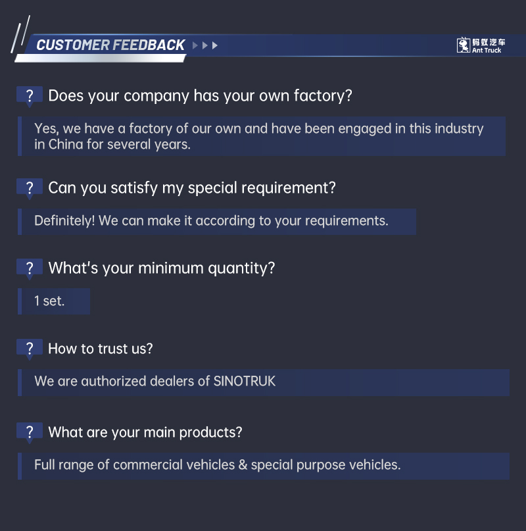Screen dimensions: 526x531
Task: Click the question mark beside 'How to trust us?'
Action: [x=30, y=349]
